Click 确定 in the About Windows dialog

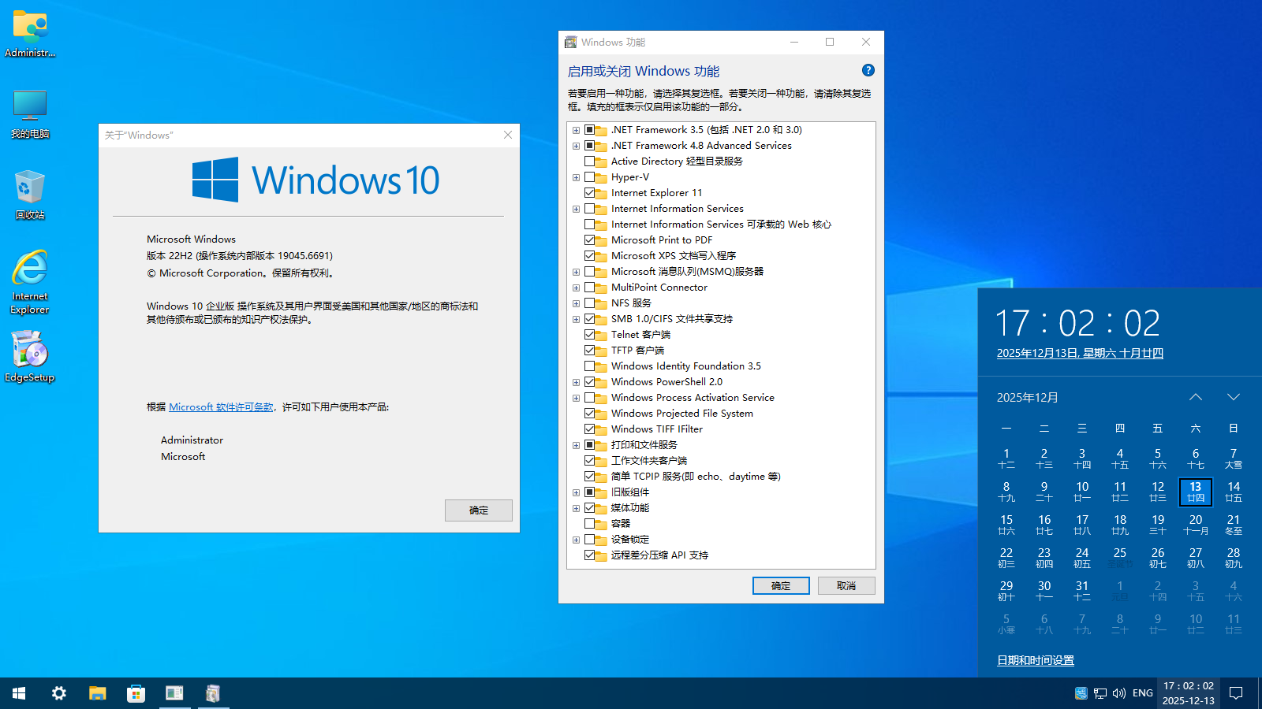click(x=479, y=510)
